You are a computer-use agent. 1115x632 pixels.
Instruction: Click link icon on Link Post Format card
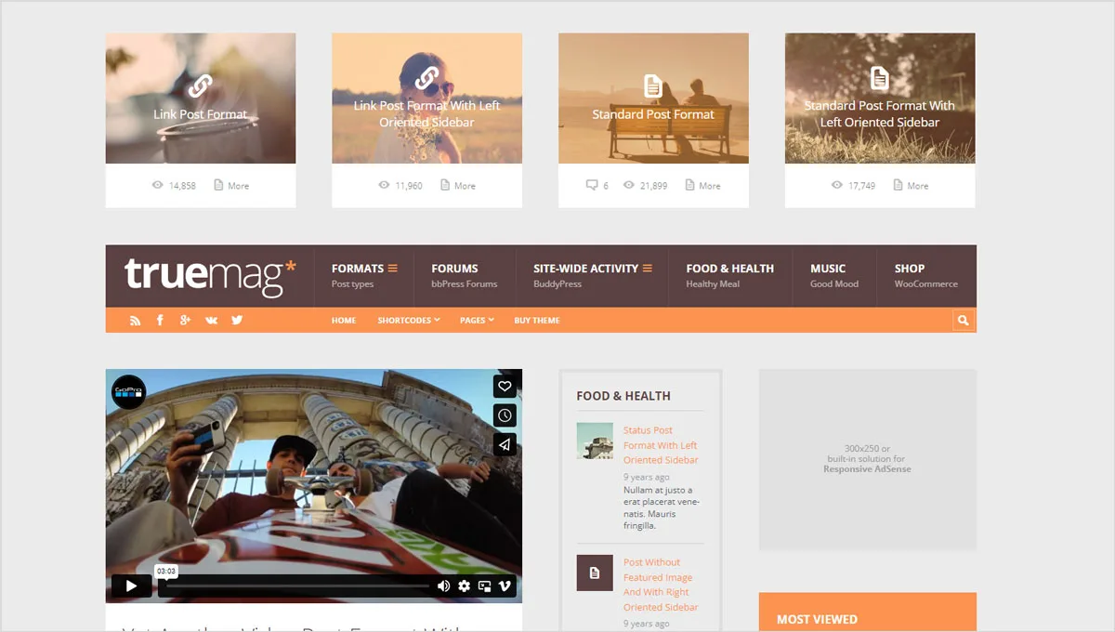(x=200, y=86)
